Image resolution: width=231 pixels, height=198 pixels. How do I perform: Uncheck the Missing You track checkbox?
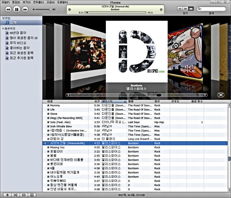(49, 147)
